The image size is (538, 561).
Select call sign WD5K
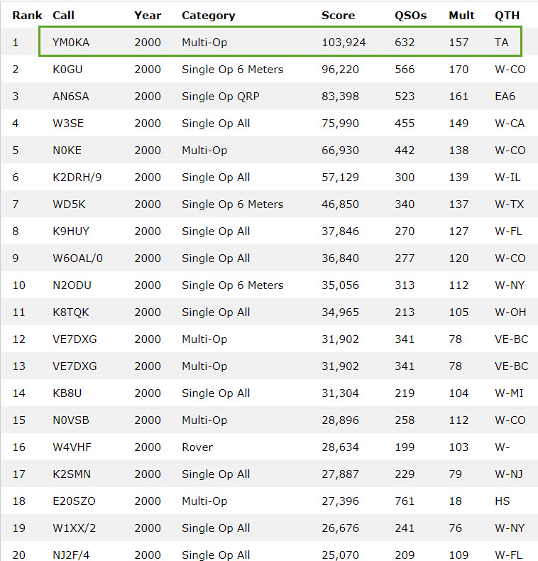coord(69,205)
